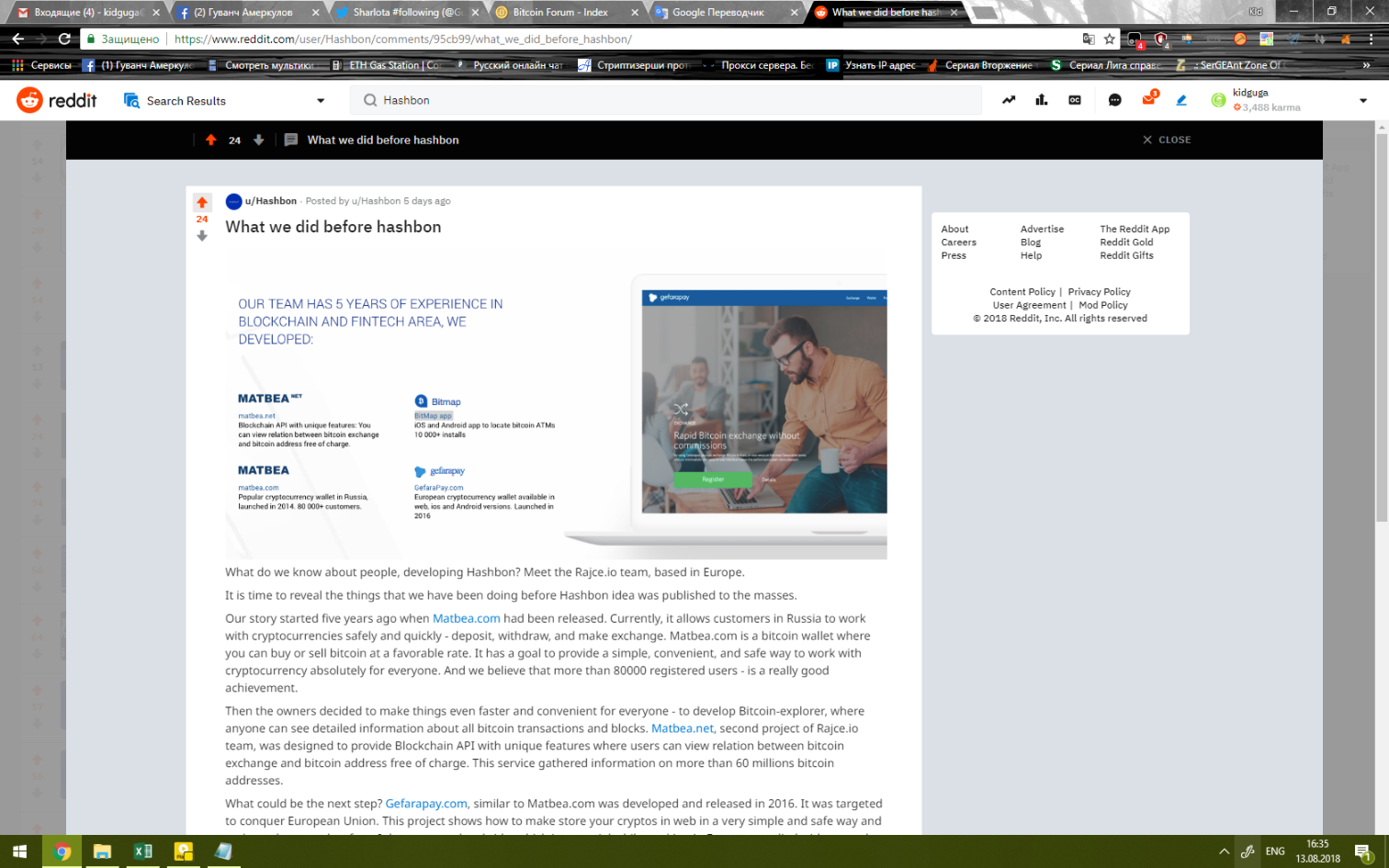The image size is (1389, 868).
Task: Open the Узнать IP адрес bookmark
Action: coord(871,65)
